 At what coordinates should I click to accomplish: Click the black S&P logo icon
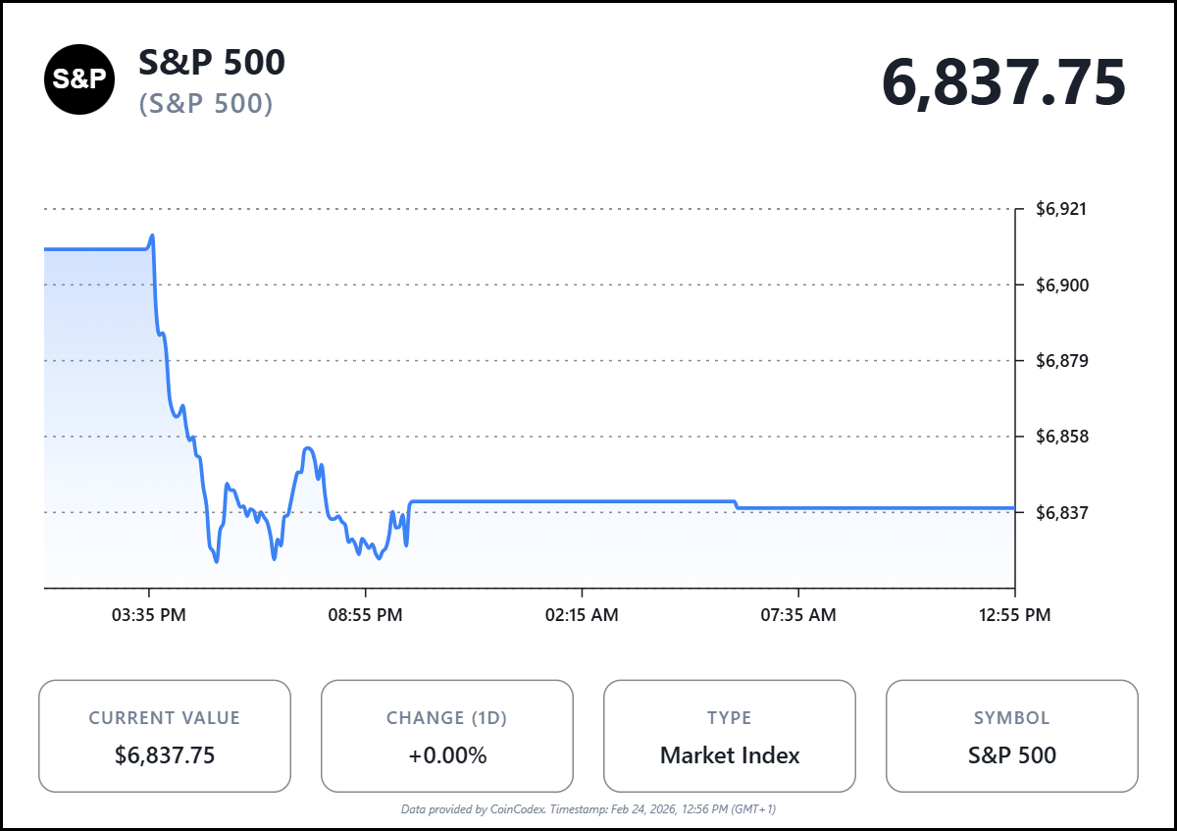coord(79,79)
